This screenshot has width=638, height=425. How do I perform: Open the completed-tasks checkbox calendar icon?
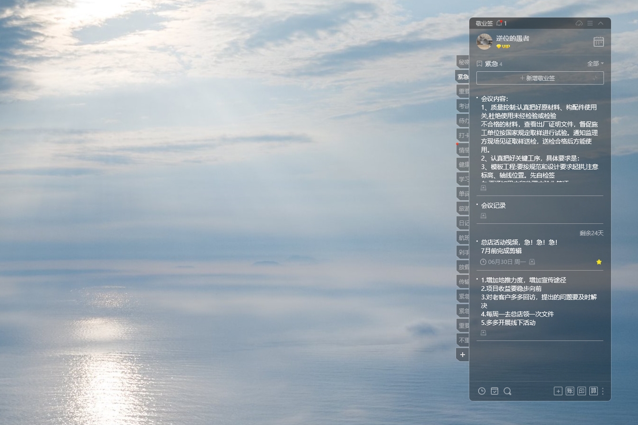(494, 391)
